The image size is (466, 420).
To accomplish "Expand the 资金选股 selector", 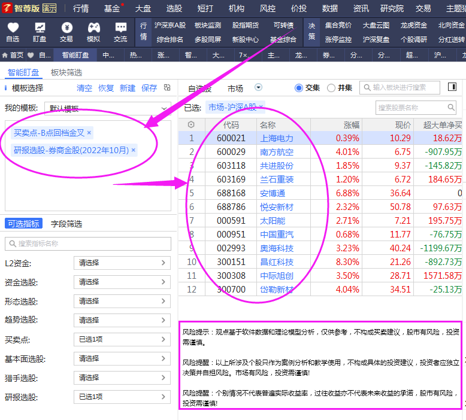I will tap(122, 282).
